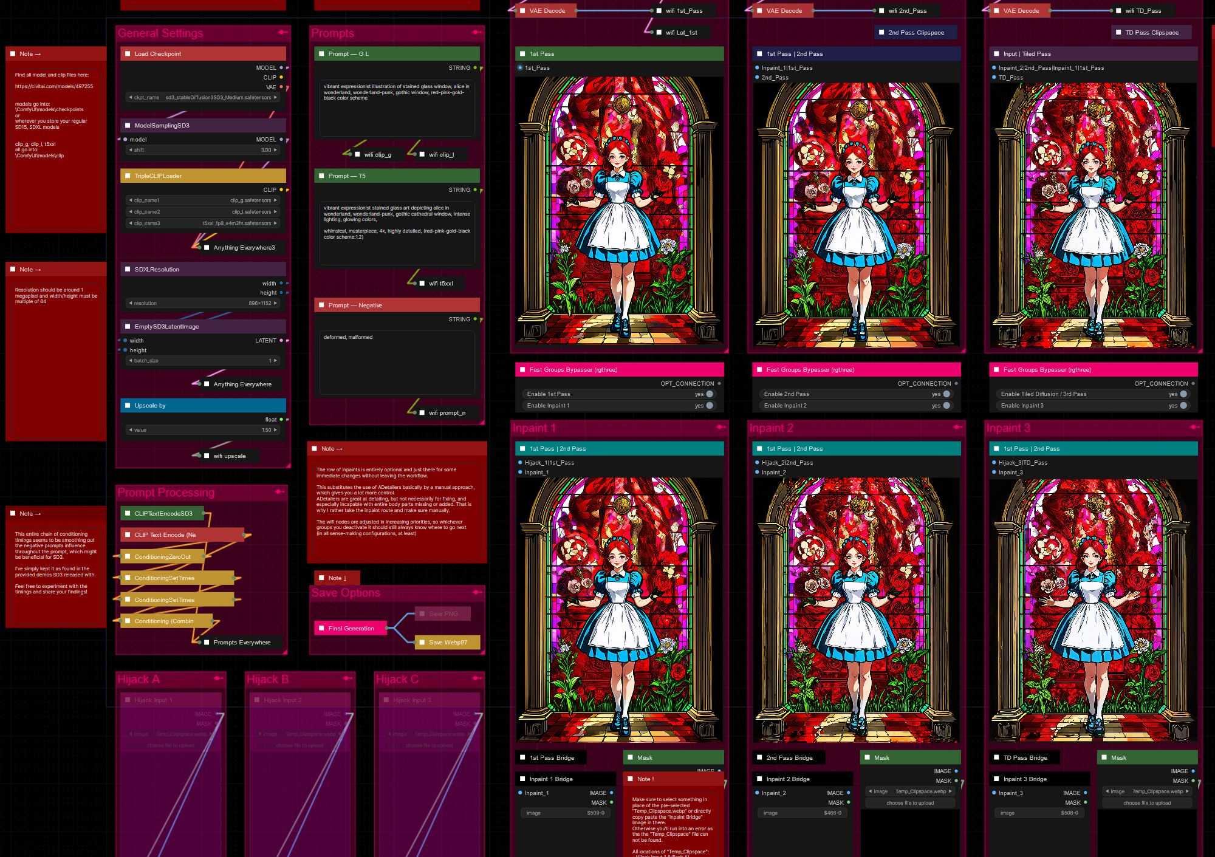This screenshot has height=857, width=1215.
Task: Open the image dropdown in the Inpaint 3 Mask node
Action: pyautogui.click(x=1147, y=791)
